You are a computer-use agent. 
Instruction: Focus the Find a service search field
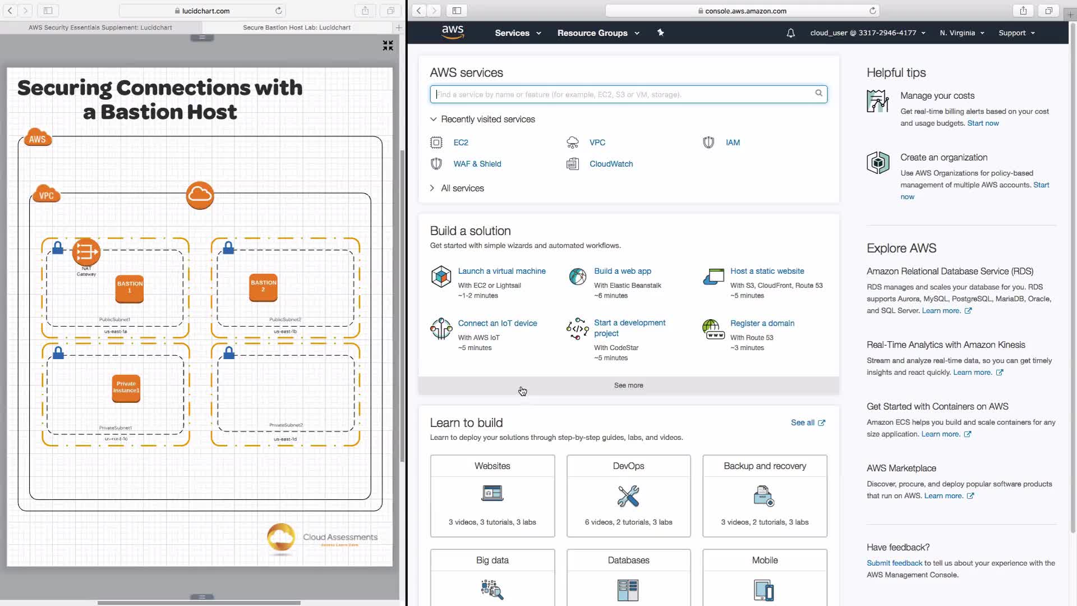point(623,94)
